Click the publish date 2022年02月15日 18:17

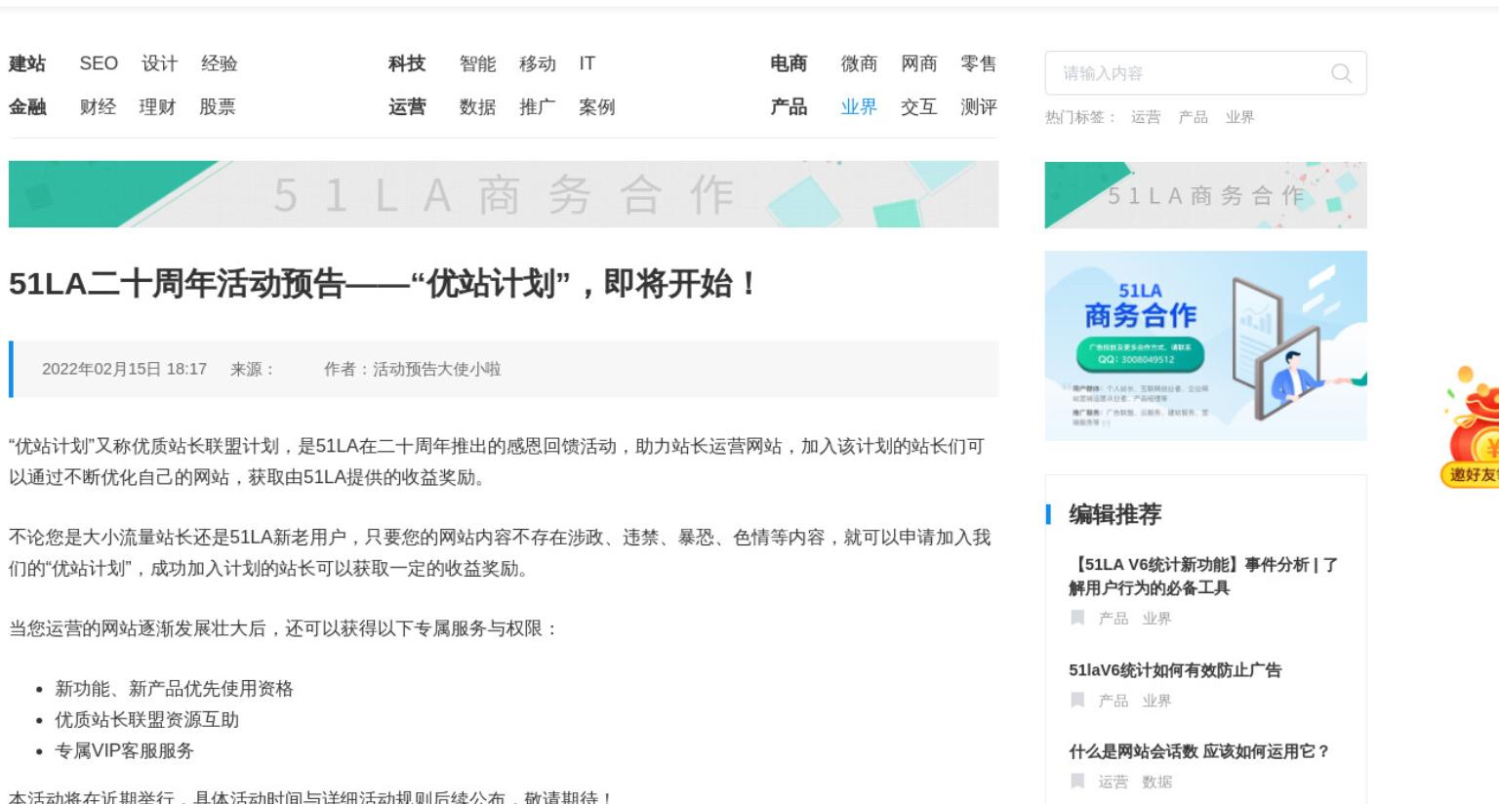pyautogui.click(x=124, y=369)
